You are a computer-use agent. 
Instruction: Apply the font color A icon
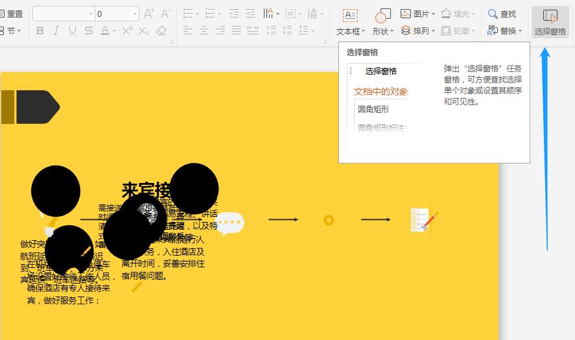click(x=105, y=31)
